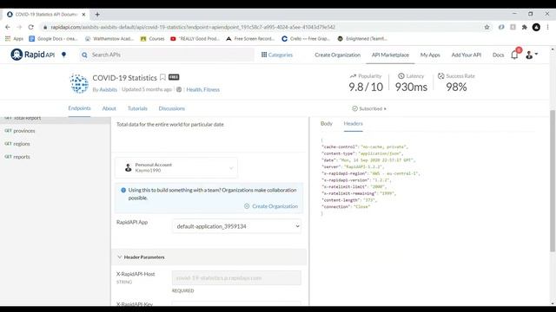This screenshot has width=556, height=312.
Task: Open the Axisbits author link
Action: tap(108, 89)
